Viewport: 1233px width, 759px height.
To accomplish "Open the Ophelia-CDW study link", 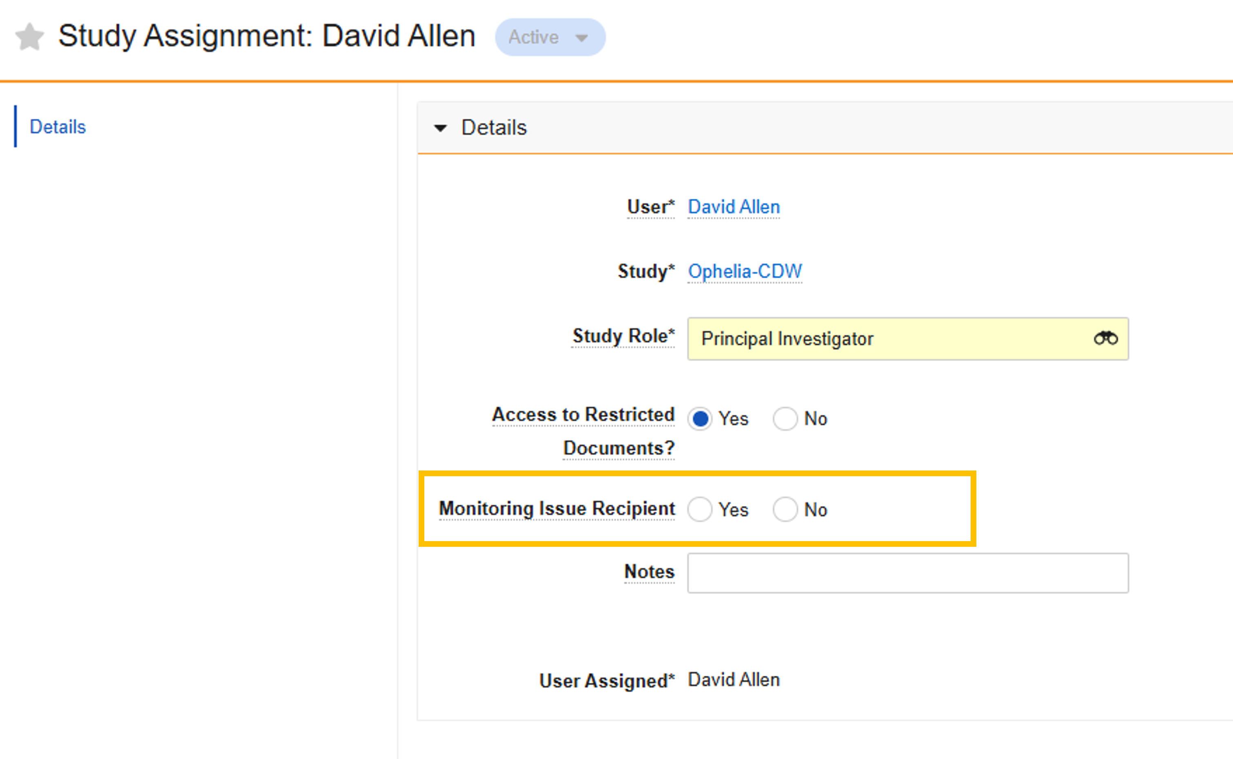I will pyautogui.click(x=745, y=272).
